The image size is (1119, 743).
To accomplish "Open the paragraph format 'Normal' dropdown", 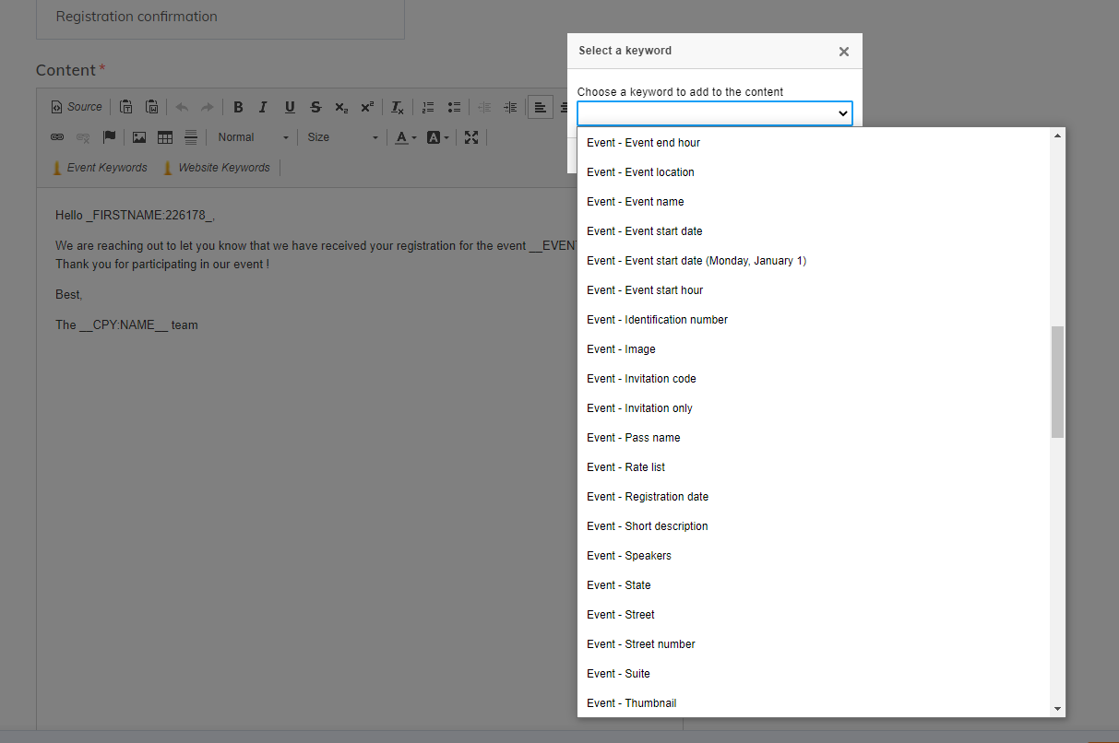I will 252,137.
